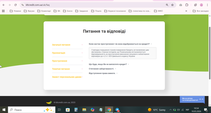Screen dimensions: 211x113
Task: Open the 10°C Sunny weather widget
Action: click(157, 110)
